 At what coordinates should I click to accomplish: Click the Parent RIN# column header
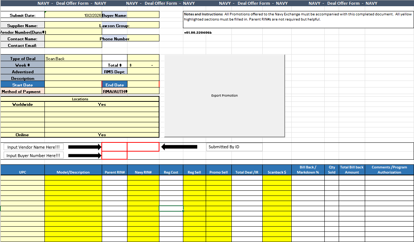click(x=115, y=170)
